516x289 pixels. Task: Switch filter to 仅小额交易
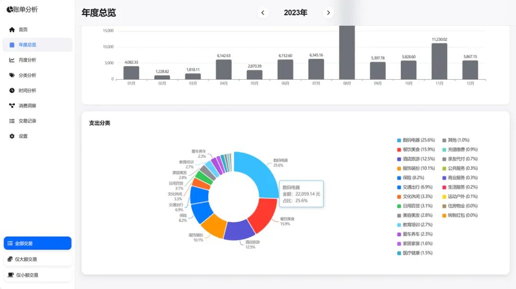[38, 275]
